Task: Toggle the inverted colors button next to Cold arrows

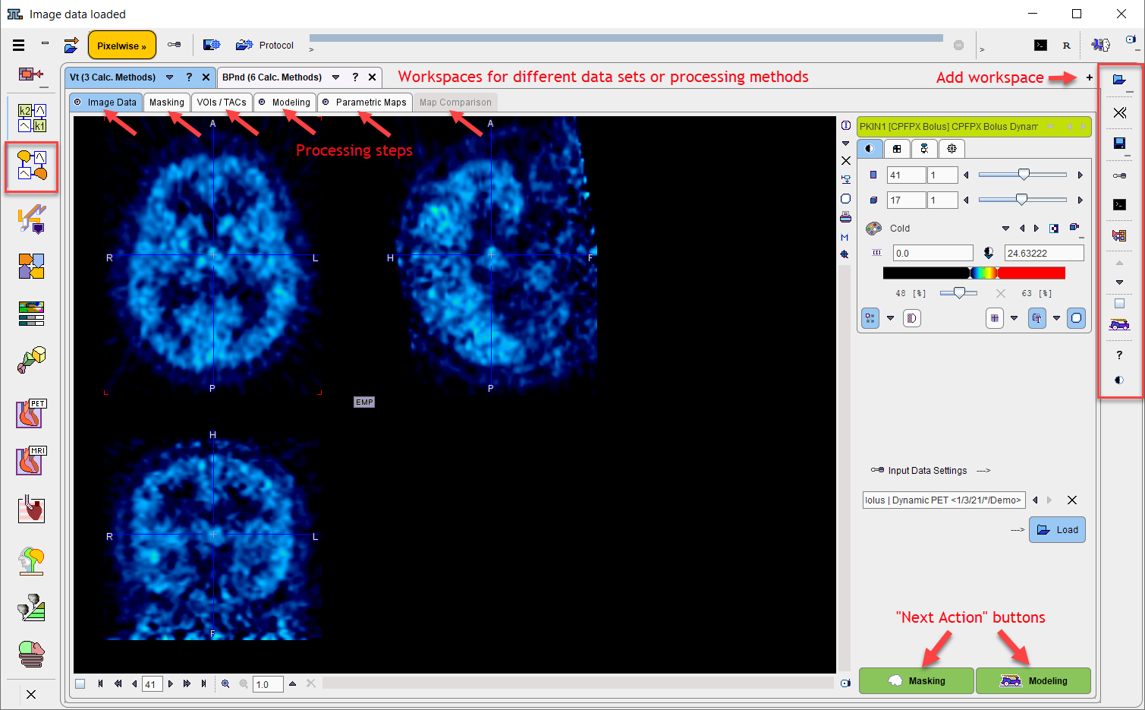Action: tap(1054, 228)
